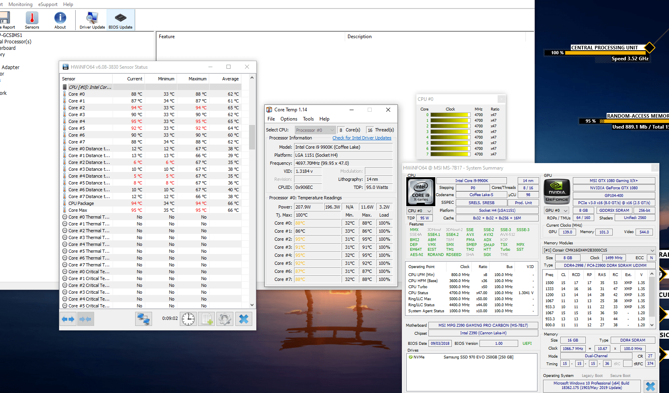Expand the CPU #0 selector in System Summary

(419, 211)
